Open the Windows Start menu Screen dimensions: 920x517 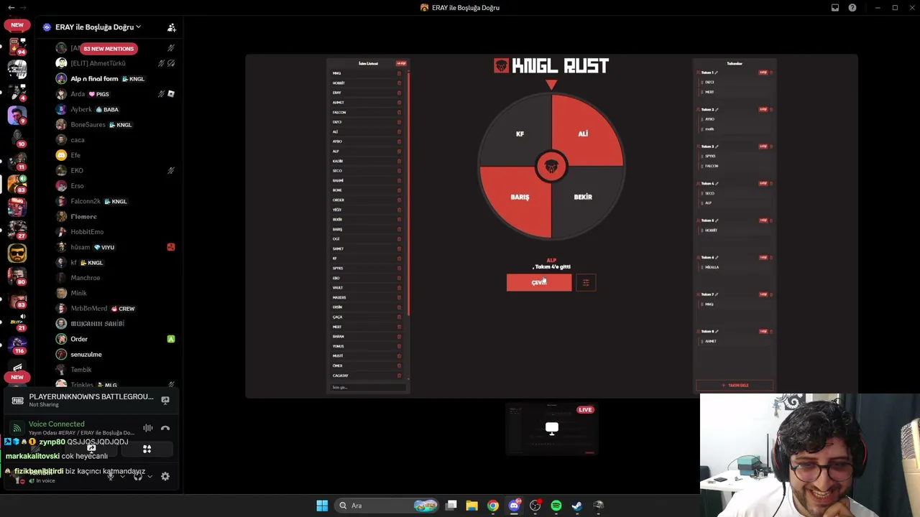[322, 506]
